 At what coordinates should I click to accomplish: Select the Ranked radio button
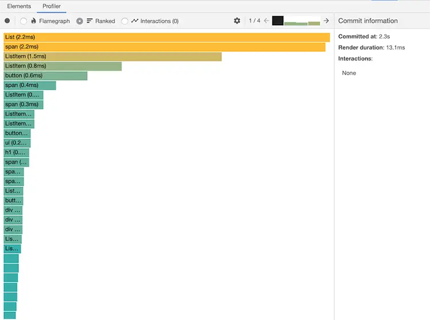(80, 21)
